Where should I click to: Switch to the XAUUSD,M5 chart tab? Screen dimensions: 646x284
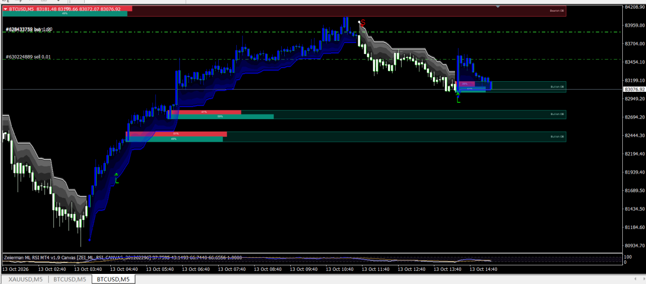pos(26,279)
